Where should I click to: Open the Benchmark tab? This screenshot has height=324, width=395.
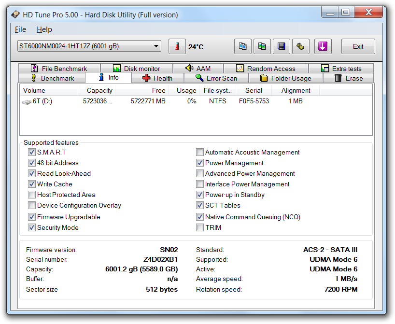52,78
